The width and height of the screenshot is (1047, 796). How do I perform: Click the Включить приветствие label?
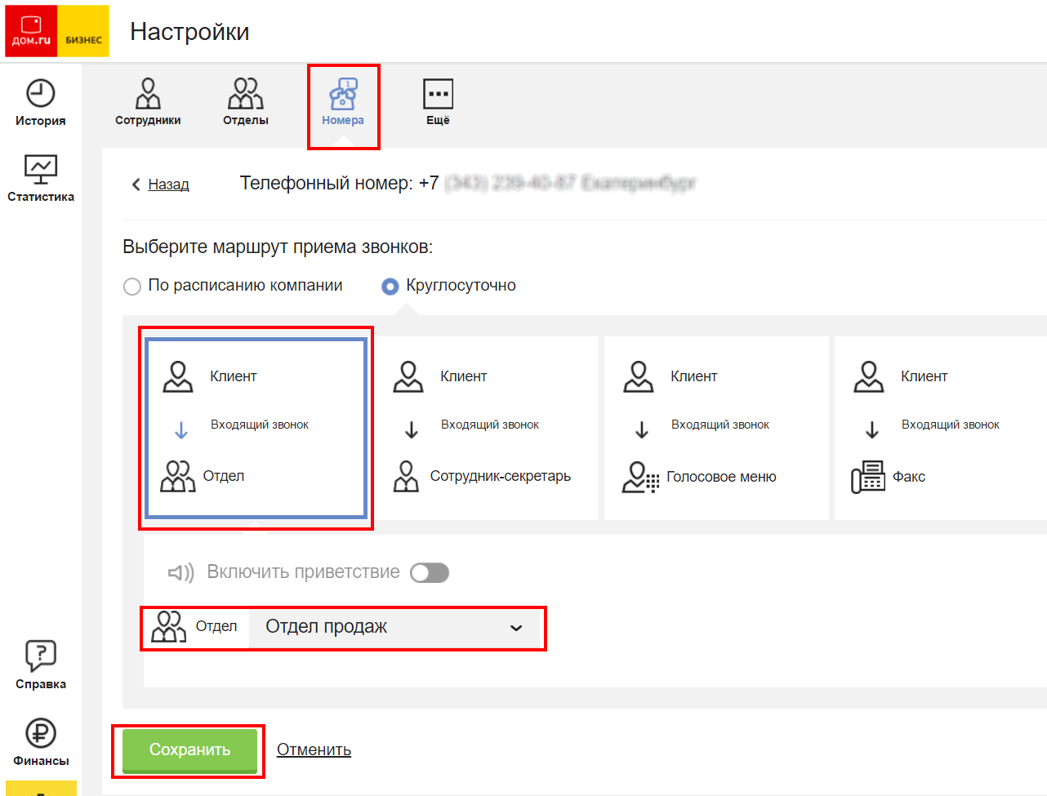[x=303, y=571]
